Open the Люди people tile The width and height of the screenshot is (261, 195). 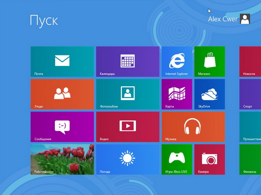point(62,94)
